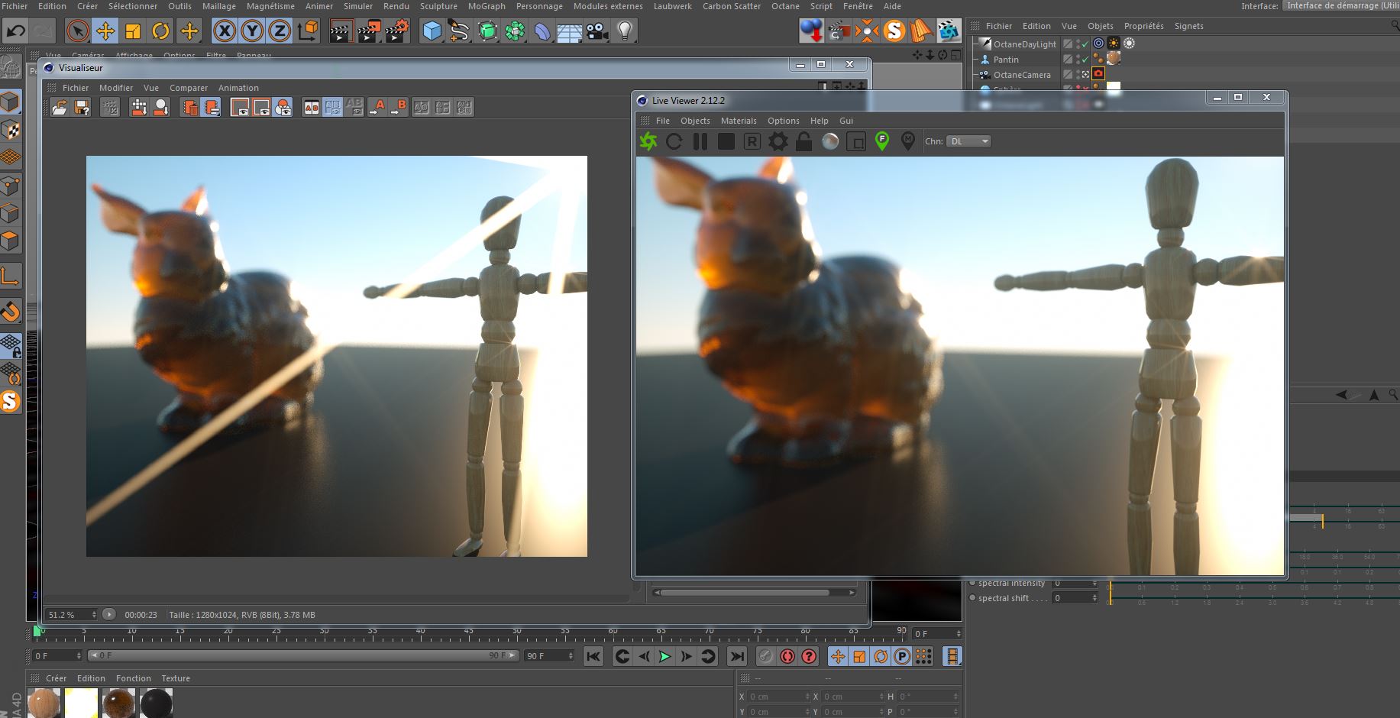
Task: Toggle the X axis lock
Action: point(225,31)
